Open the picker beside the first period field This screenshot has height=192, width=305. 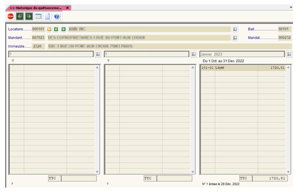(98, 54)
